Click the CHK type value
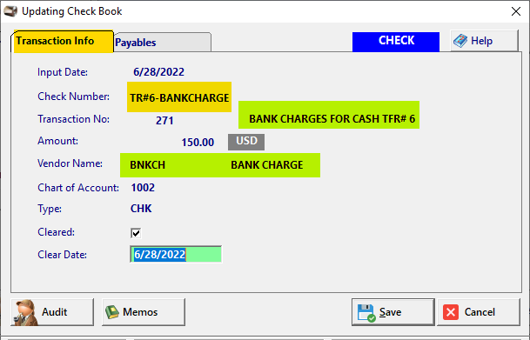This screenshot has width=530, height=340. click(x=141, y=209)
